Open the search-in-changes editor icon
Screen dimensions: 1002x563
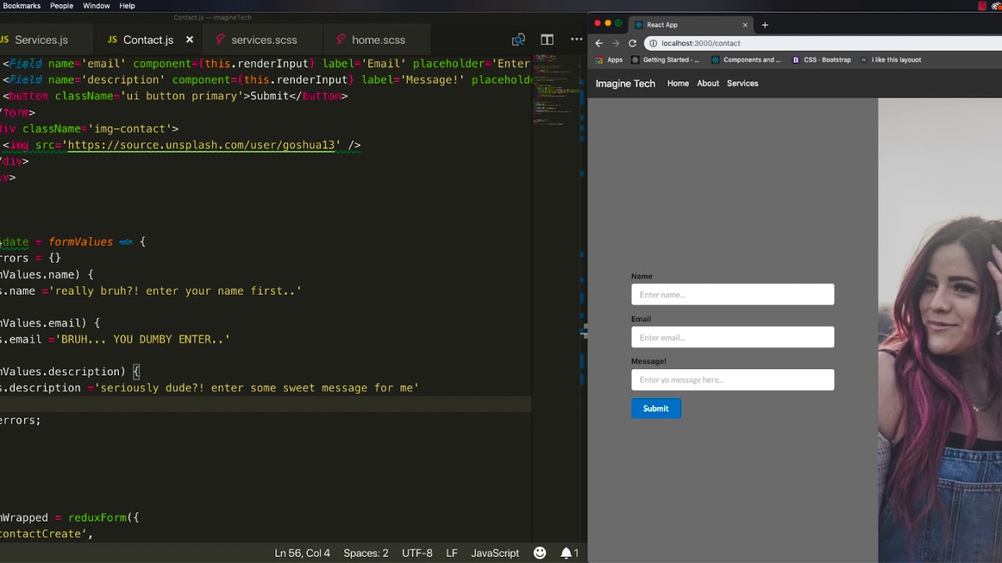[518, 40]
